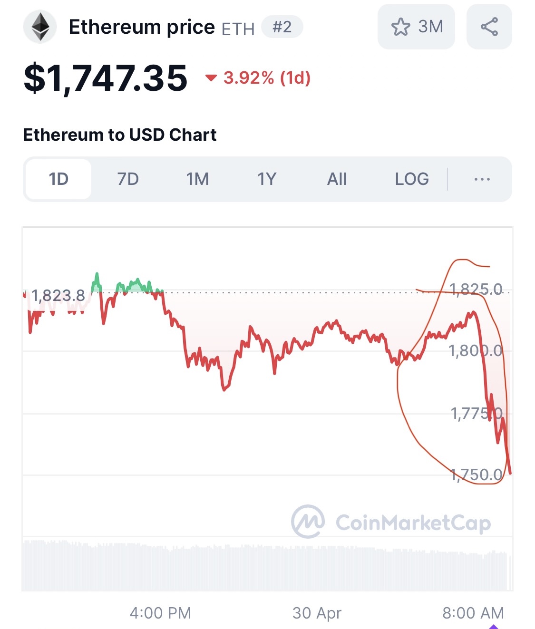
Task: Click the red down-triangle price change indicator
Action: point(211,77)
